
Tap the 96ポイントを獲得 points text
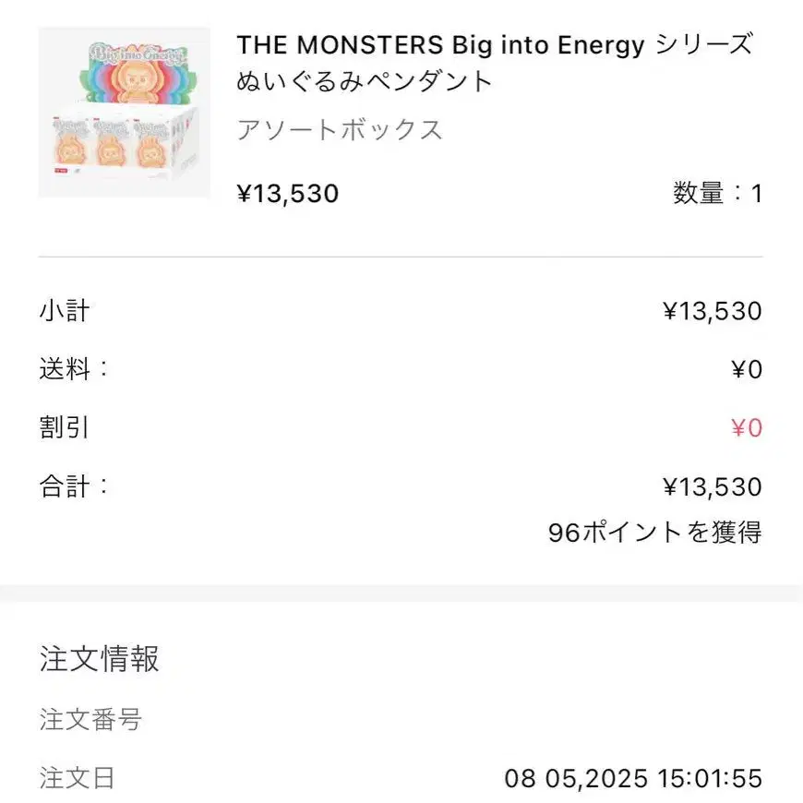point(654,533)
